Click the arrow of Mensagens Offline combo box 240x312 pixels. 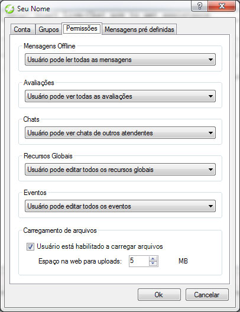[210, 60]
